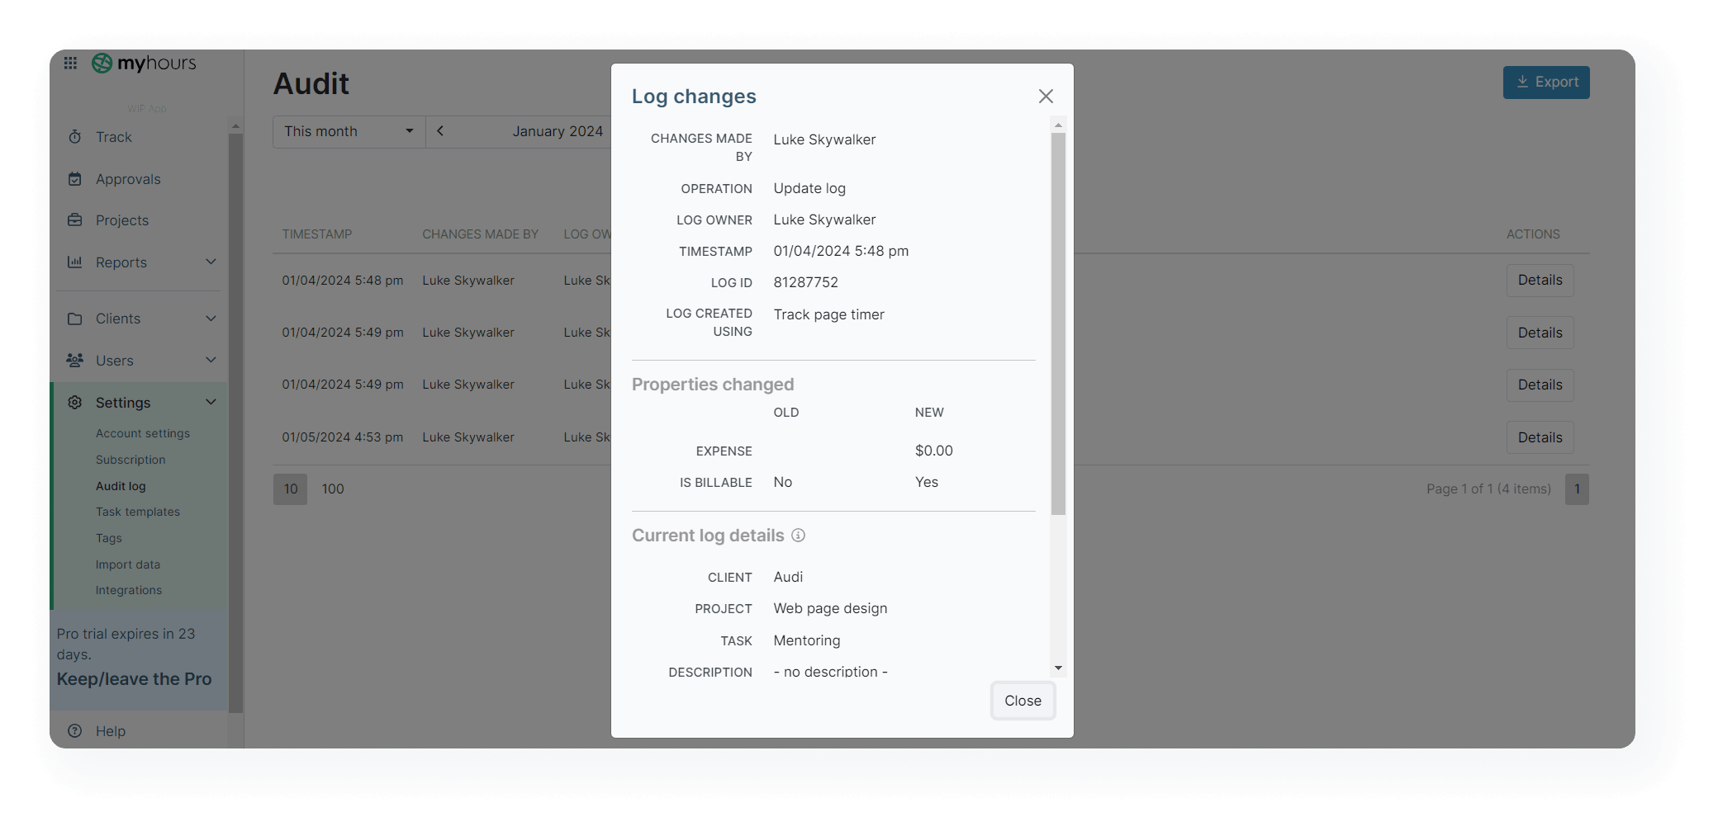
Task: Click the old billable value No
Action: click(782, 482)
